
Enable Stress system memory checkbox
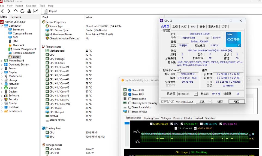pos(130,103)
